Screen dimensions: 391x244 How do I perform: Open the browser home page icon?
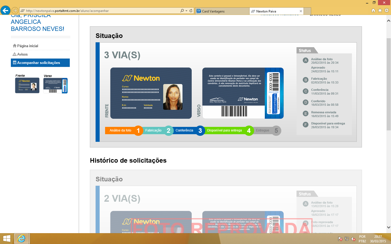click(x=373, y=10)
